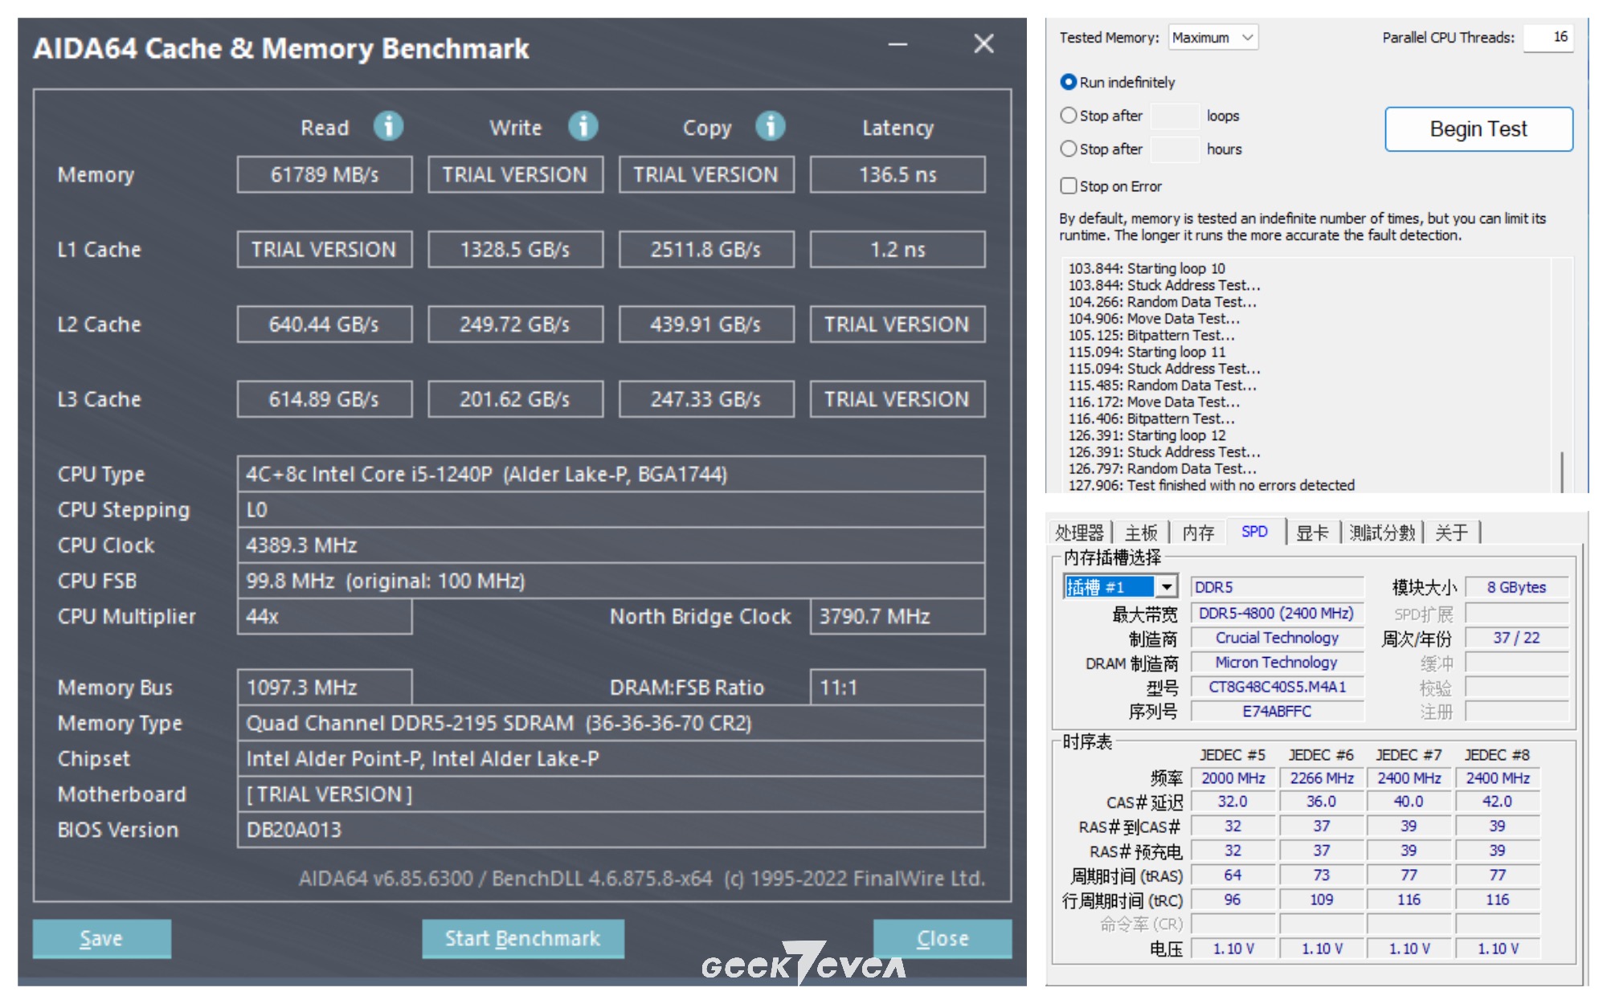Click the Copy info icon

pyautogui.click(x=770, y=126)
